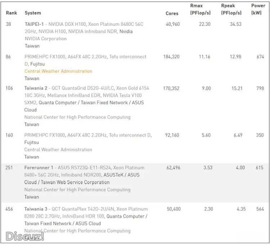Click Rmax value 22.30
270x245 pixels.
pyautogui.click(x=205, y=24)
